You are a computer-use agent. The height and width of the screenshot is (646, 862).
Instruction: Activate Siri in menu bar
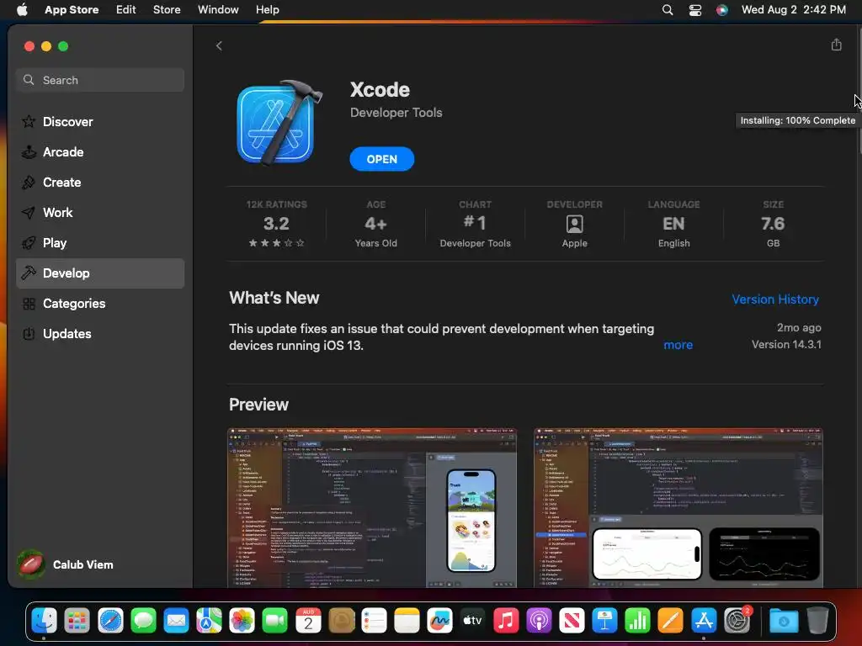coord(721,9)
